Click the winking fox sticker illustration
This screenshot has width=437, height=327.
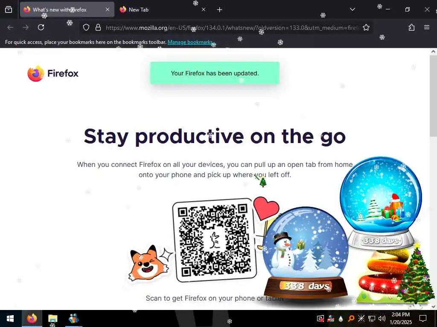(148, 263)
